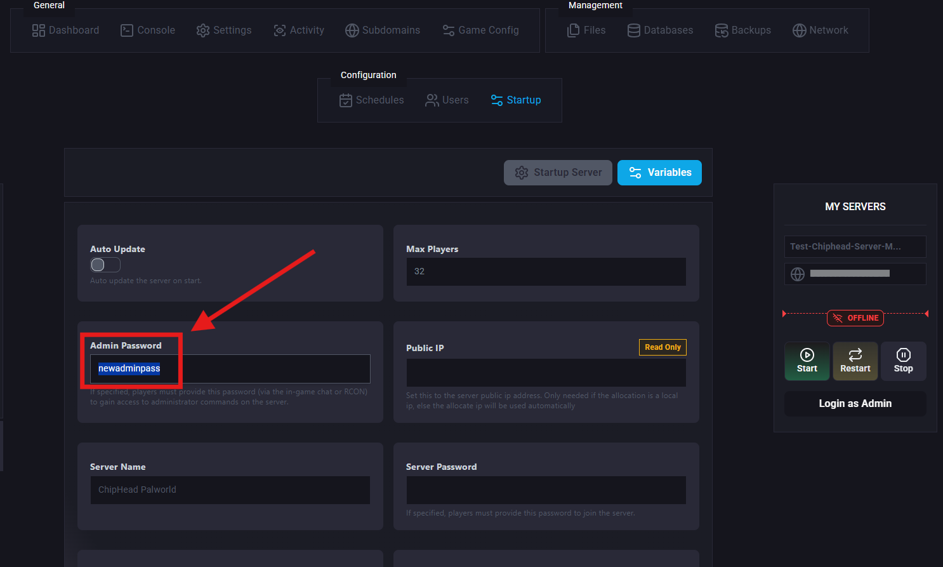Click the OFFLINE status badge
The height and width of the screenshot is (567, 943).
point(855,318)
